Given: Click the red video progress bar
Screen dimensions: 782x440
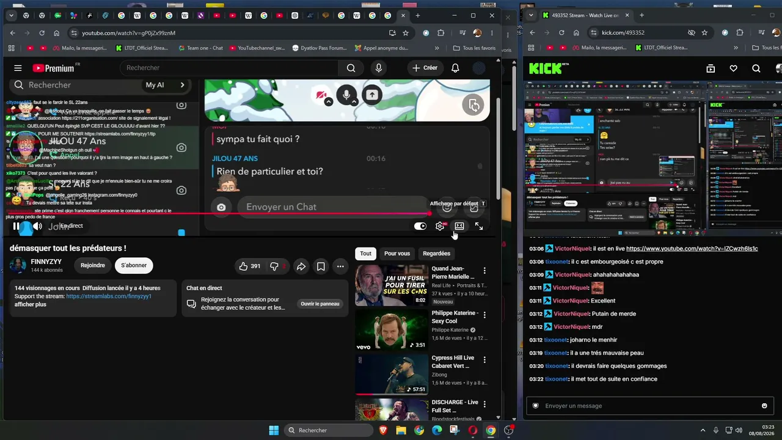Looking at the screenshot, I should click(217, 213).
